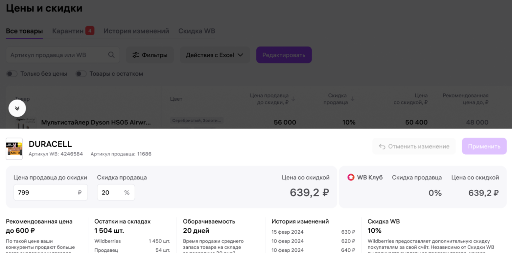Open История изменений tab

pyautogui.click(x=136, y=31)
